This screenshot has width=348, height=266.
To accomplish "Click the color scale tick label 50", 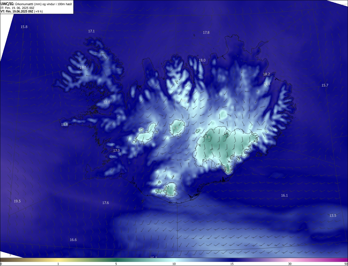I will (x=346, y=264).
